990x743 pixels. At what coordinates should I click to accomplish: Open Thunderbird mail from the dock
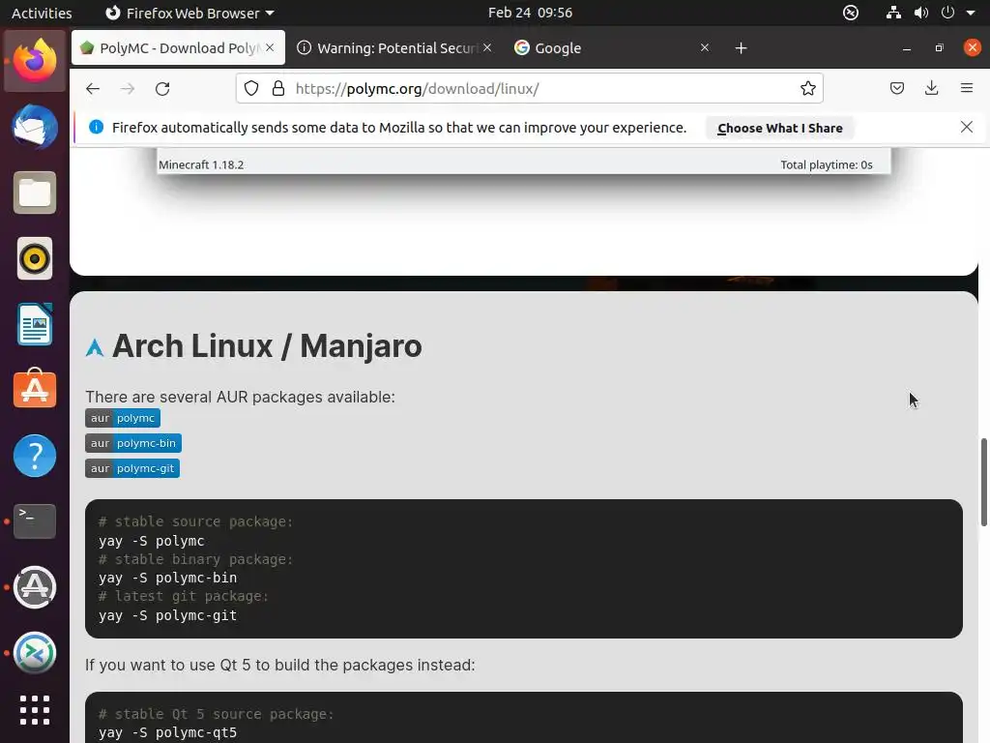(x=35, y=127)
